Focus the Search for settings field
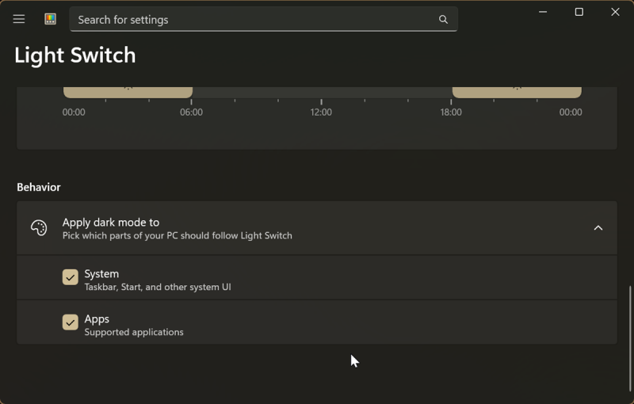The height and width of the screenshot is (404, 634). click(x=254, y=20)
